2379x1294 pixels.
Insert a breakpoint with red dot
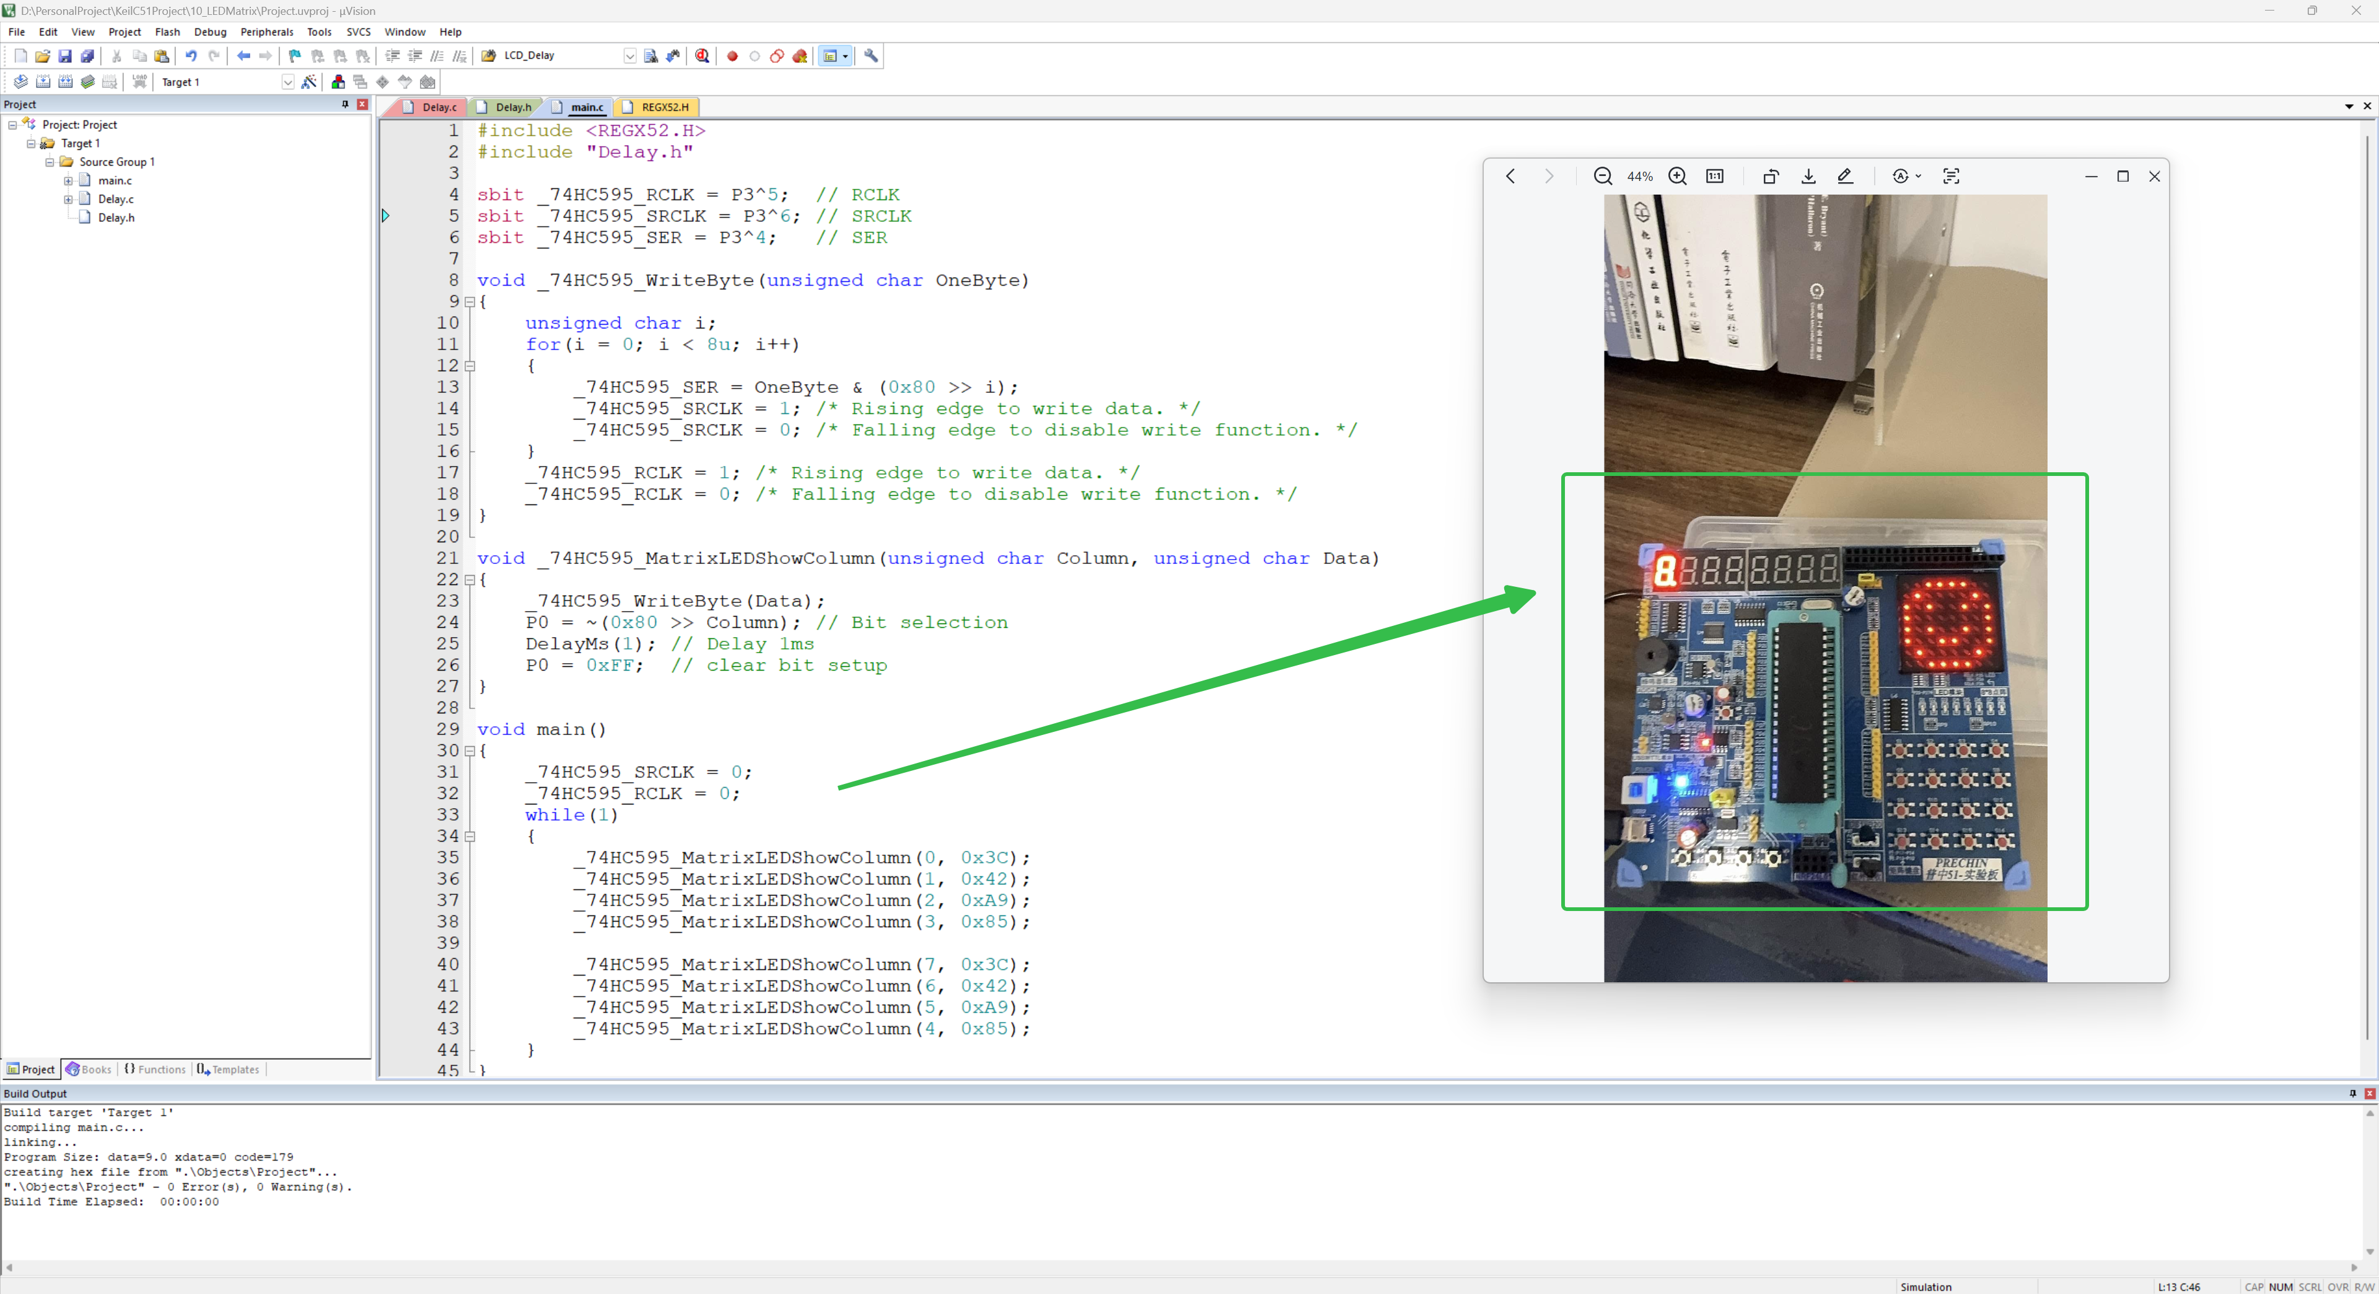(x=732, y=56)
